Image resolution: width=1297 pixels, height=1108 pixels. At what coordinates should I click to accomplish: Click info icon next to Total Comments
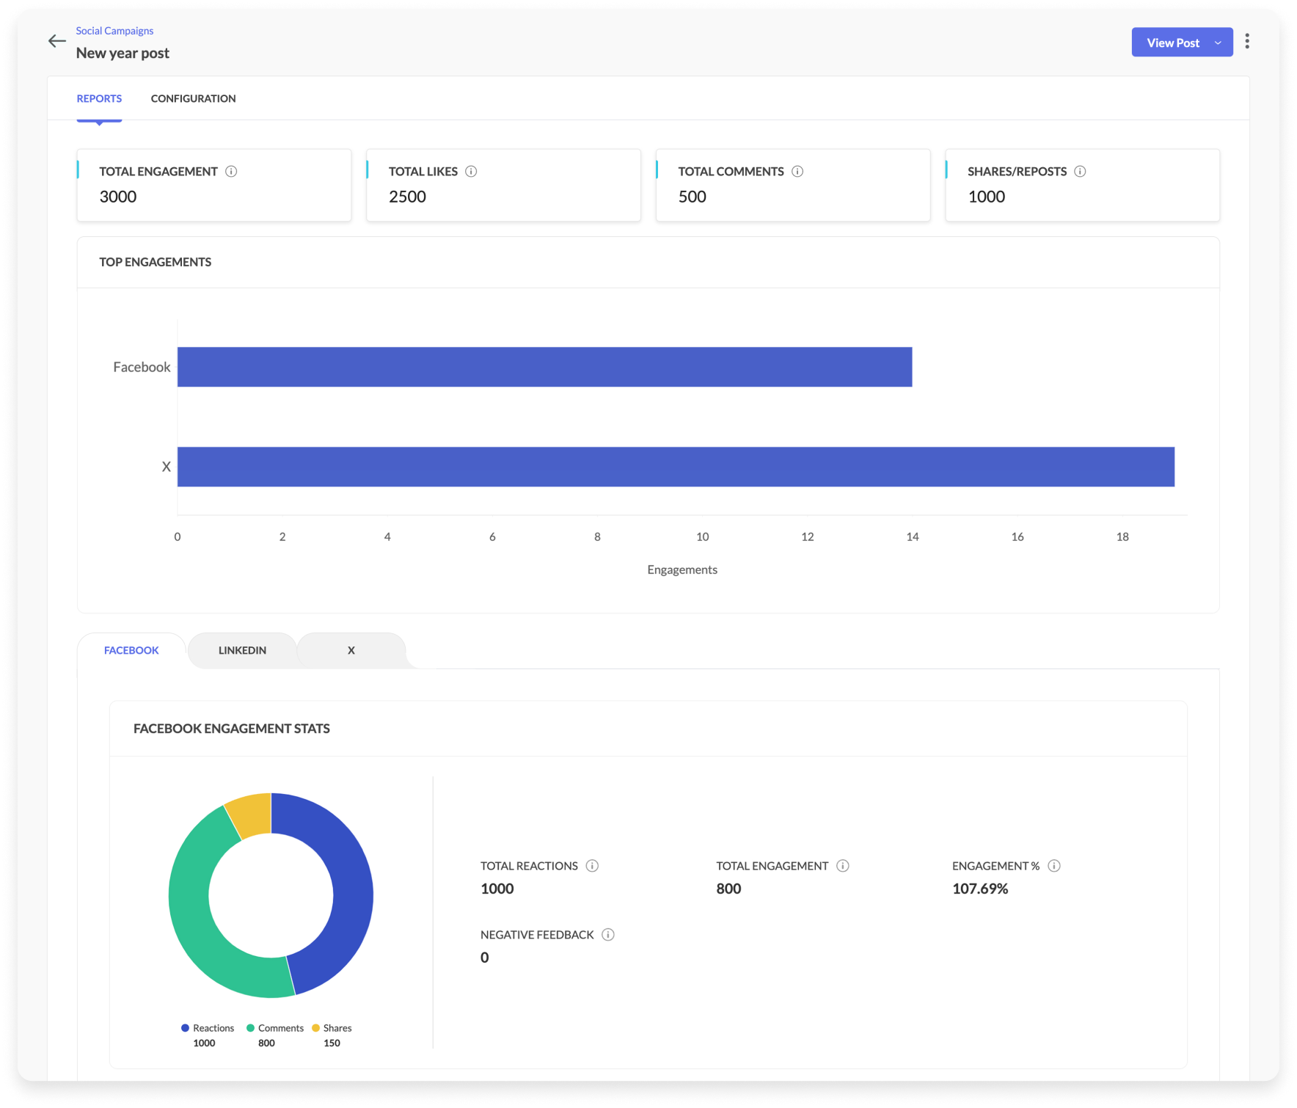797,172
